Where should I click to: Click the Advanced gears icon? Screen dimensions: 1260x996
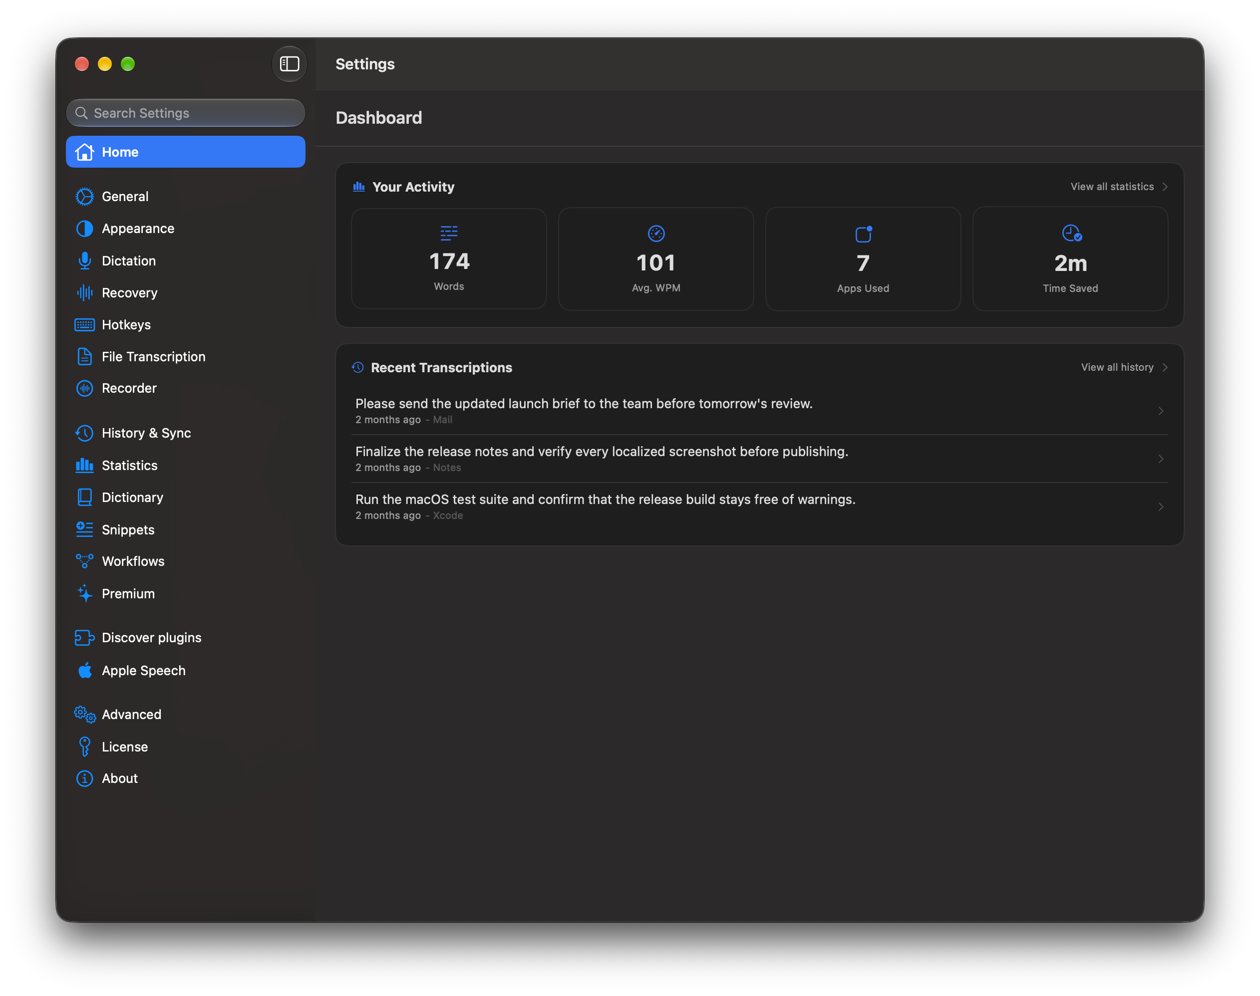click(84, 715)
